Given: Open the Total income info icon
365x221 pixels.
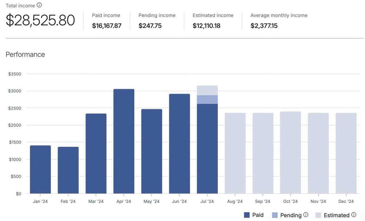Looking at the screenshot, I should 39,5.
